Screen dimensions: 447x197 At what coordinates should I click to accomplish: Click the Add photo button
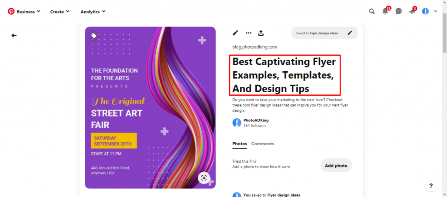pyautogui.click(x=336, y=166)
